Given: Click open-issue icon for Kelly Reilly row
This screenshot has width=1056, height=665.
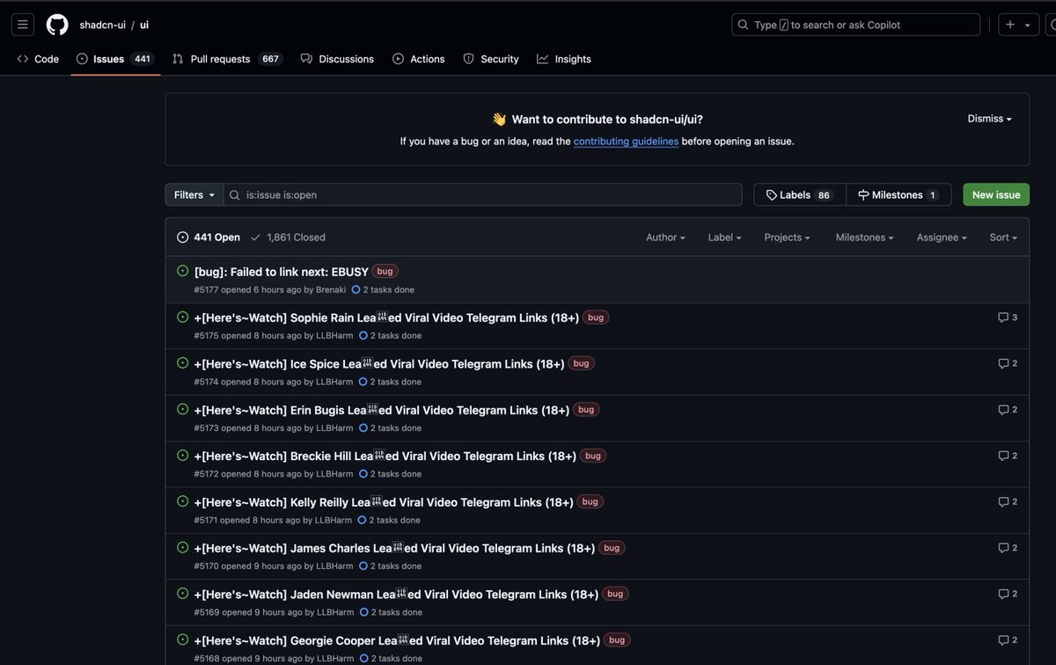Looking at the screenshot, I should 182,501.
